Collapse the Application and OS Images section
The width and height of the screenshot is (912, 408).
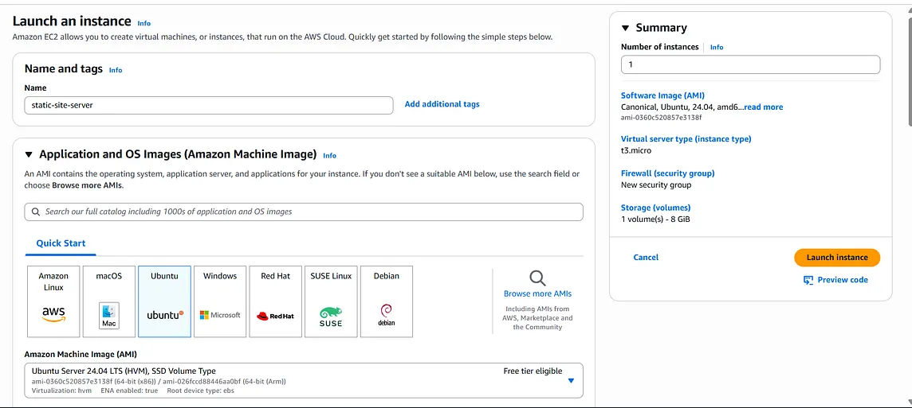pos(29,155)
